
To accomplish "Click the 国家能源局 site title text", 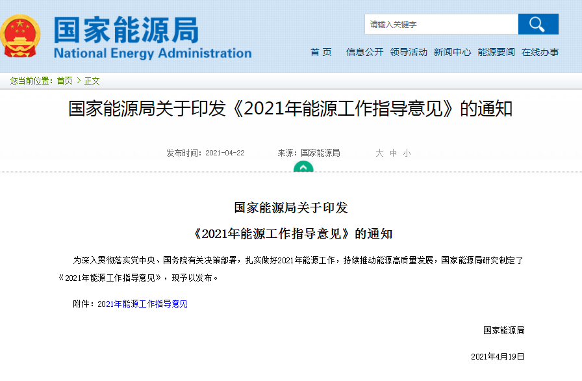I will click(x=125, y=29).
